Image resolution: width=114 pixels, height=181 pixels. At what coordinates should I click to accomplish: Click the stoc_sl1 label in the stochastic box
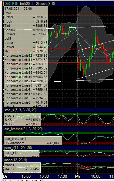(11, 115)
